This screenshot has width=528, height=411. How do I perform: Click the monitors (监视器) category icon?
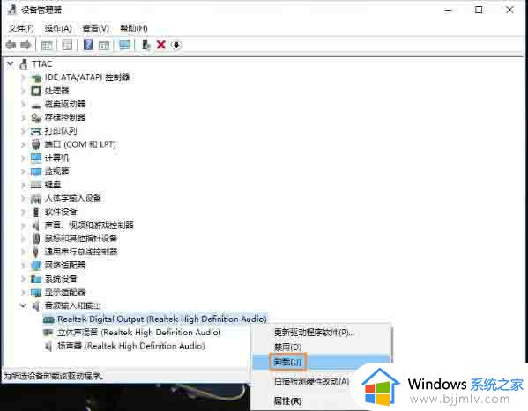35,172
